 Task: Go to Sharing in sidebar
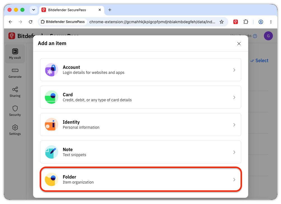(15, 92)
